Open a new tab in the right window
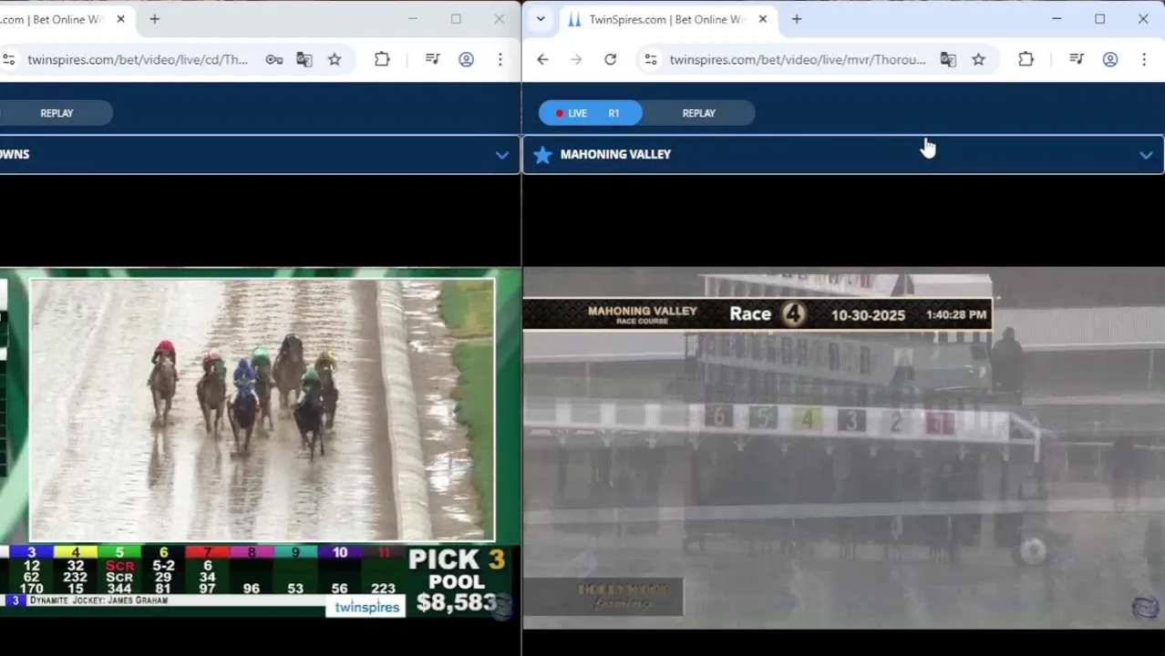This screenshot has width=1165, height=656. coord(797,18)
